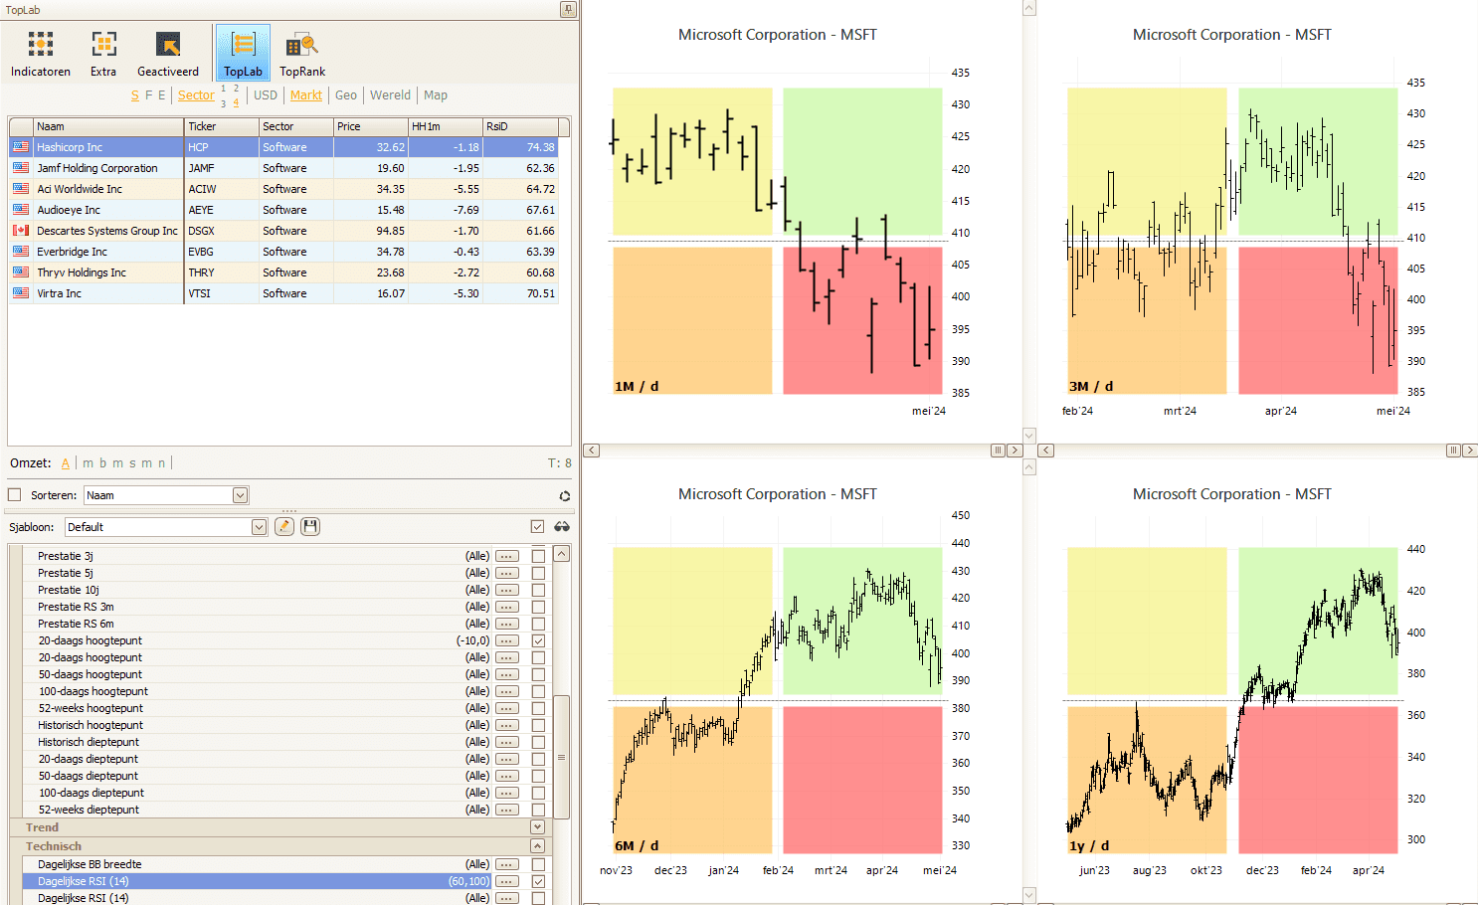Open options button for 52-weeks hoogtepunt
Viewport: 1478px width, 905px height.
click(x=507, y=709)
